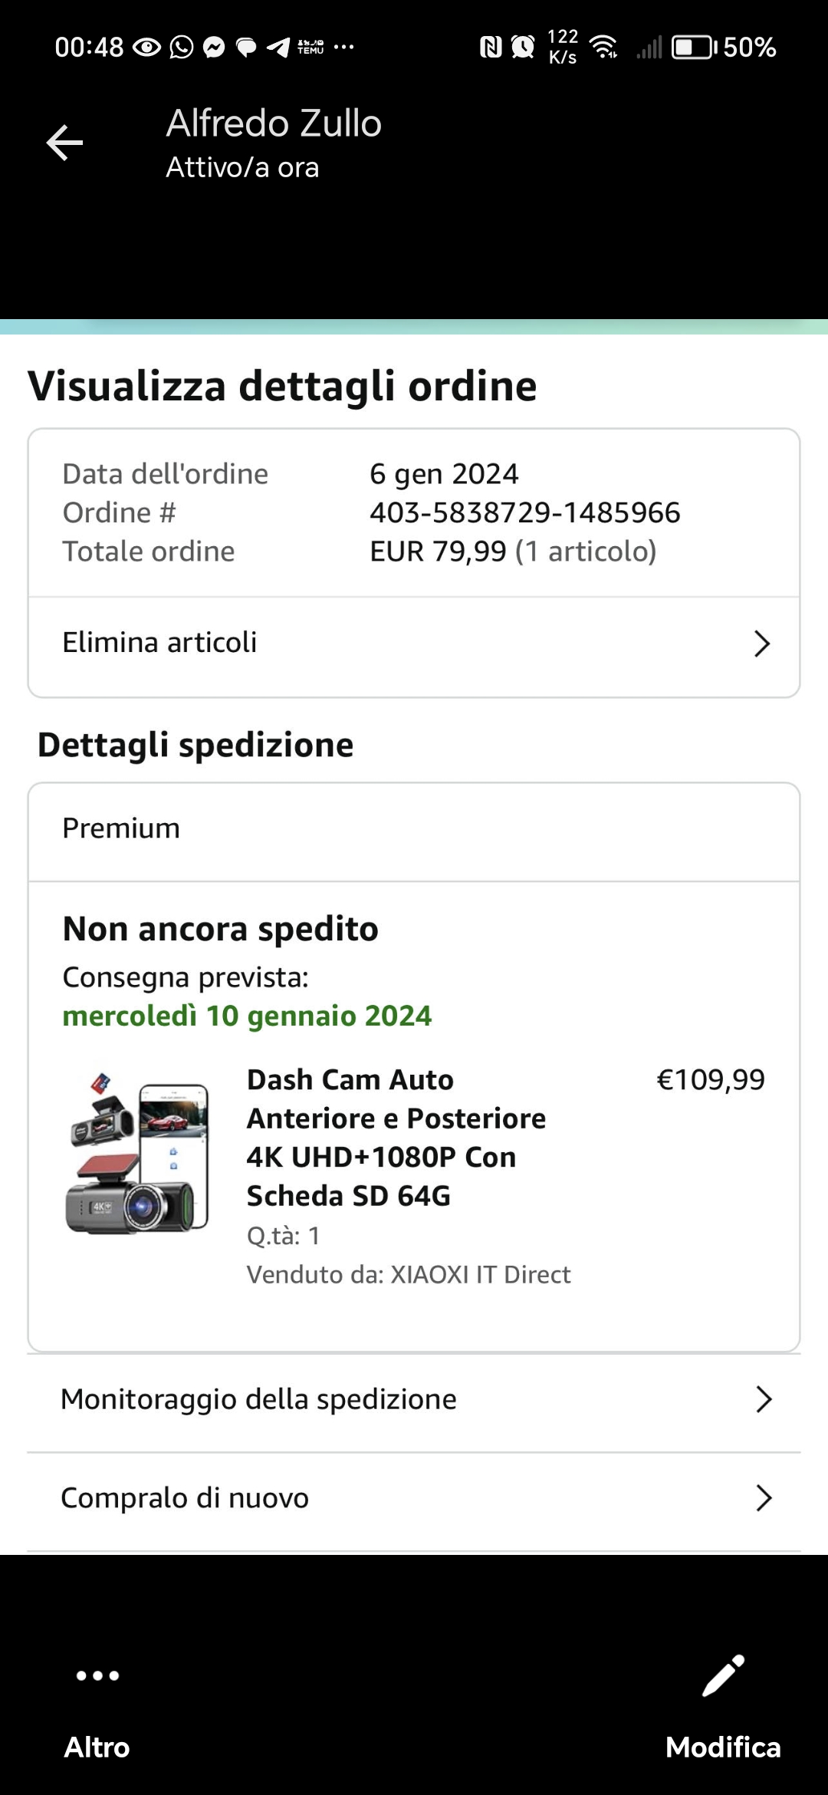Viewport: 828px width, 1795px height.
Task: Tap the back arrow icon
Action: (64, 143)
